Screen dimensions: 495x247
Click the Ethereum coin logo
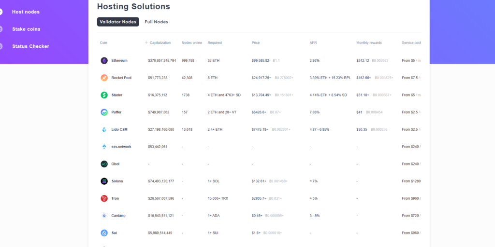(104, 60)
